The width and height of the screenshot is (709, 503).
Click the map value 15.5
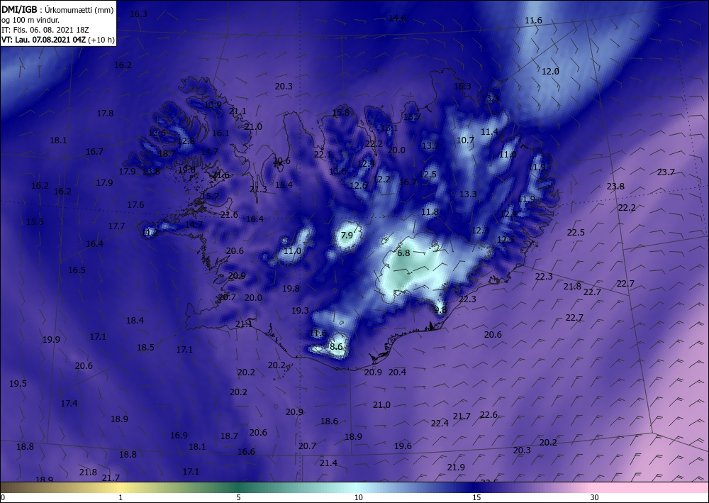[x=35, y=221]
